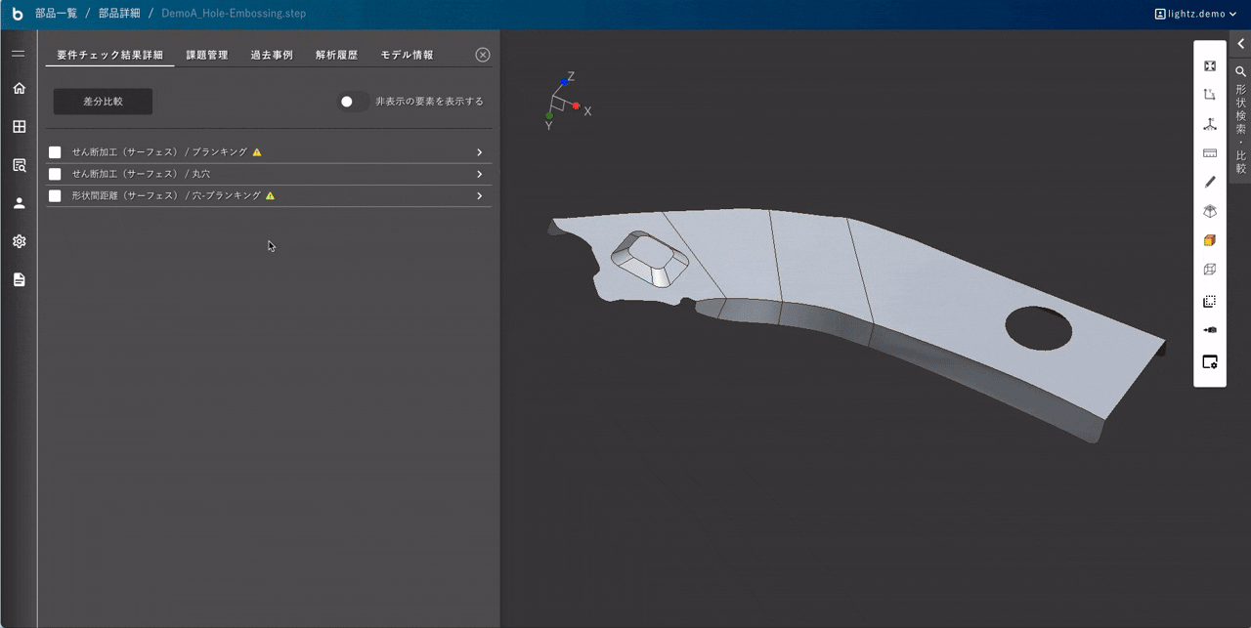Close the details panel with X button
This screenshot has height=628, width=1251.
(483, 56)
